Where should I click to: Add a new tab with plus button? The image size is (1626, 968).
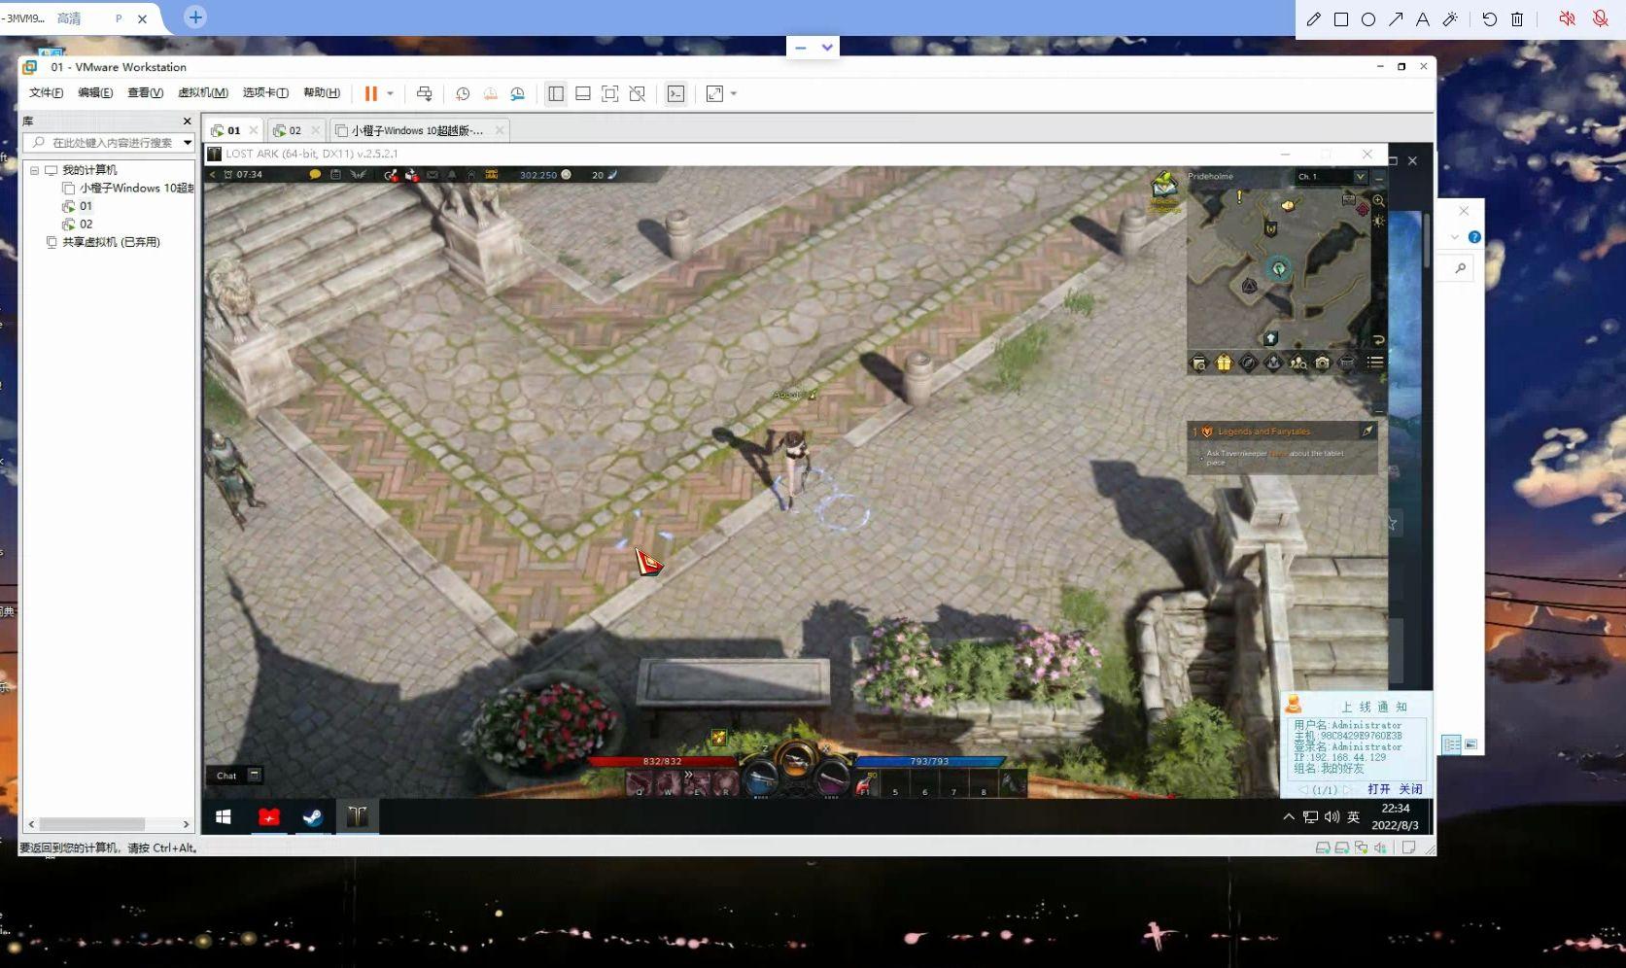point(195,17)
